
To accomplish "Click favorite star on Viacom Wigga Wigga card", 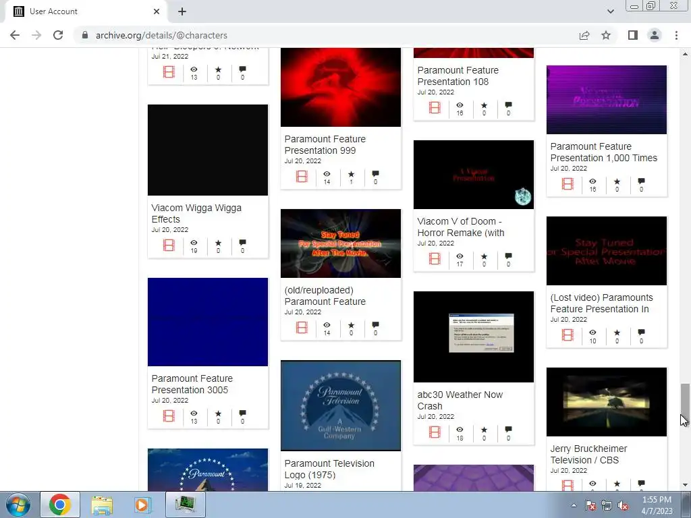I will (x=218, y=243).
